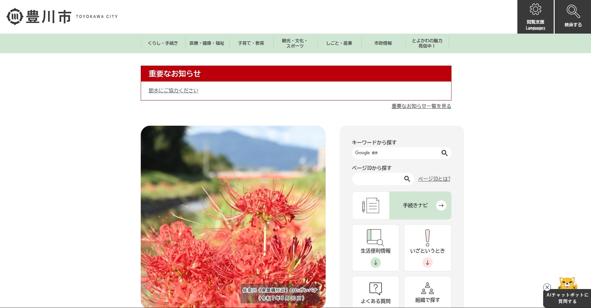Open the とよかわの魅力発信中! menu
591x308 pixels.
427,43
